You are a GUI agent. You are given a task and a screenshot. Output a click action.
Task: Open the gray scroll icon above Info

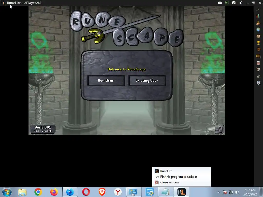(258, 76)
